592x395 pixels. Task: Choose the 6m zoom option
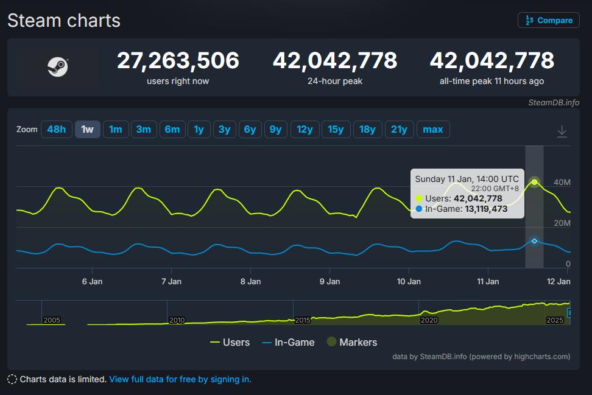172,129
